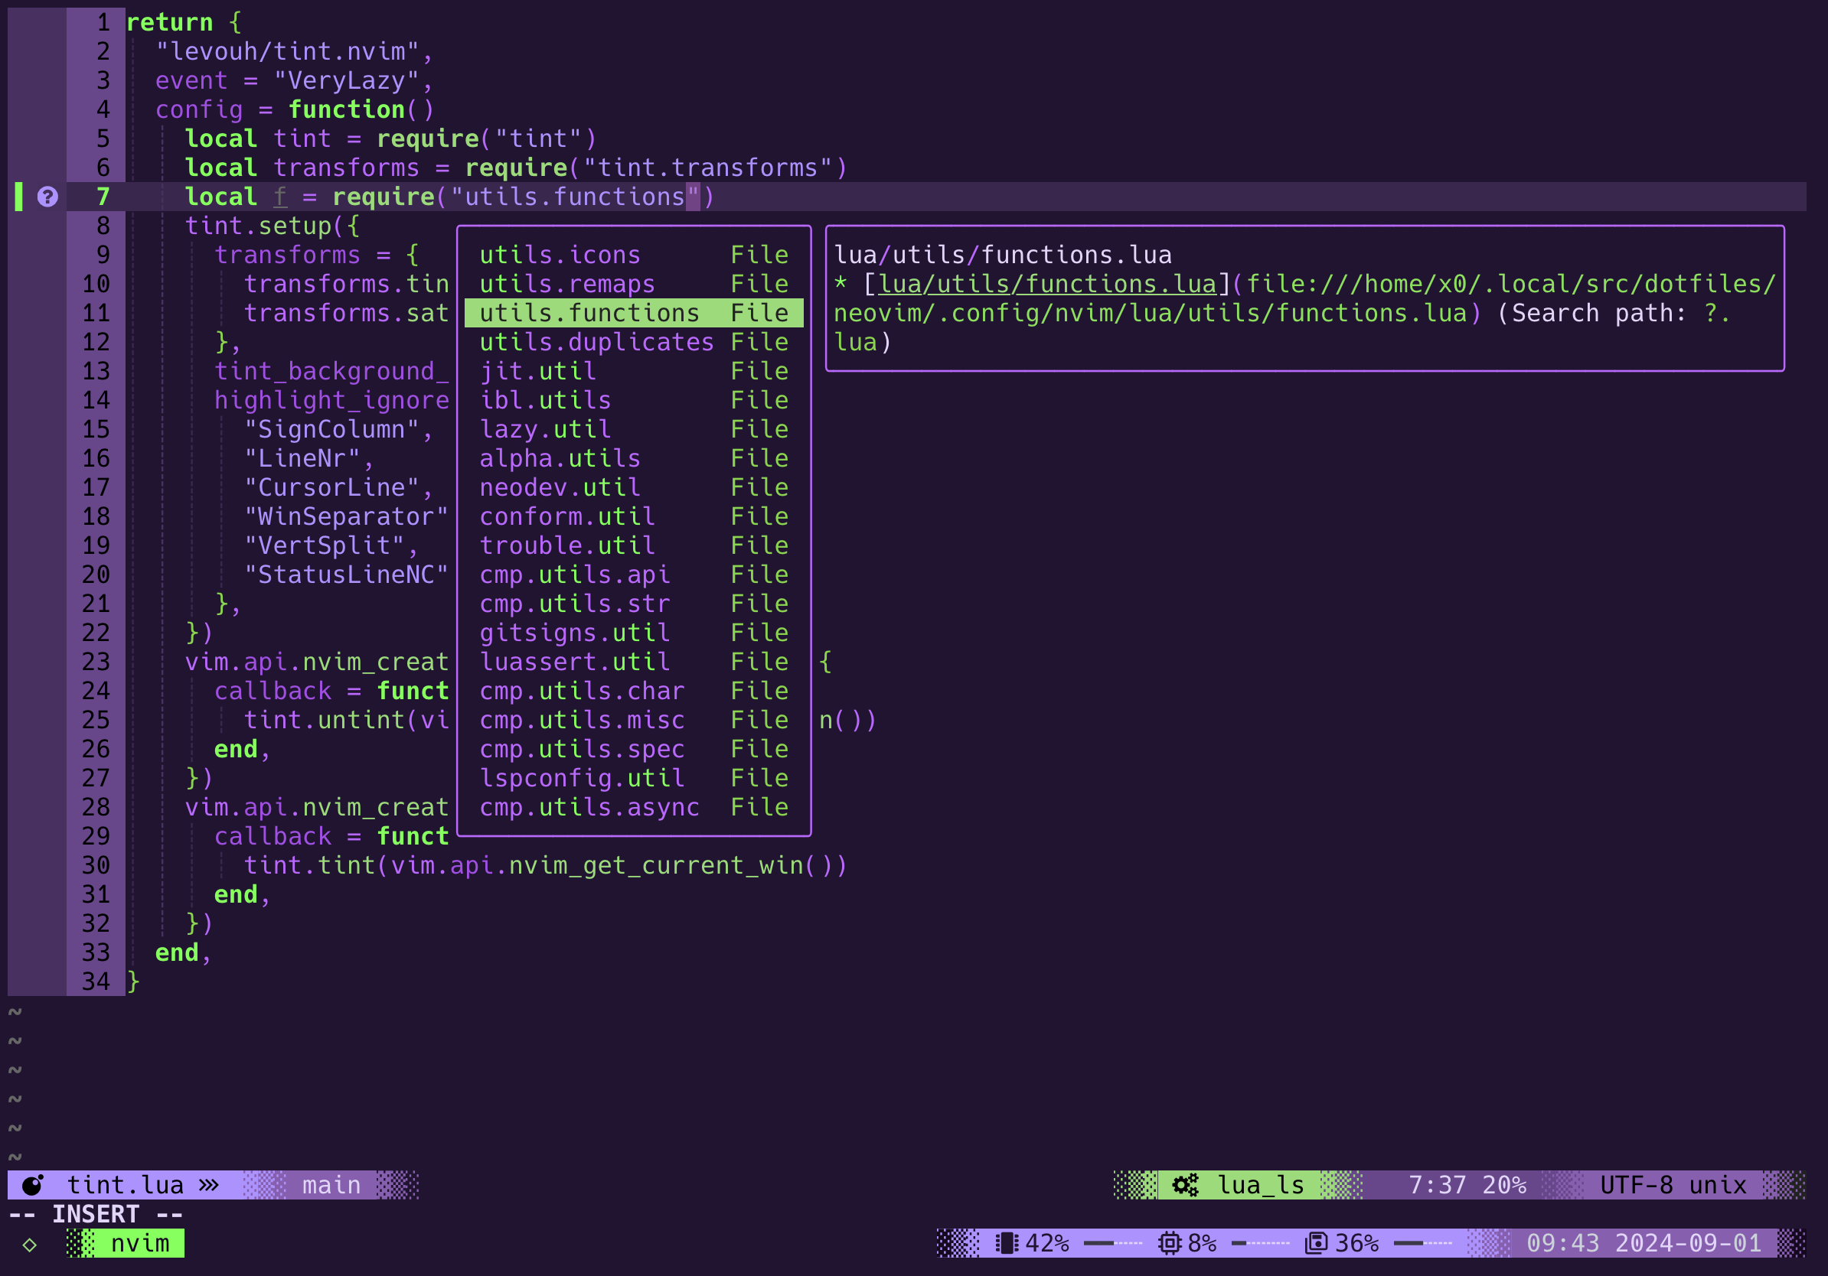This screenshot has height=1276, width=1828.
Task: Select cmp.utils.async at the bottom of popup
Action: tap(589, 807)
